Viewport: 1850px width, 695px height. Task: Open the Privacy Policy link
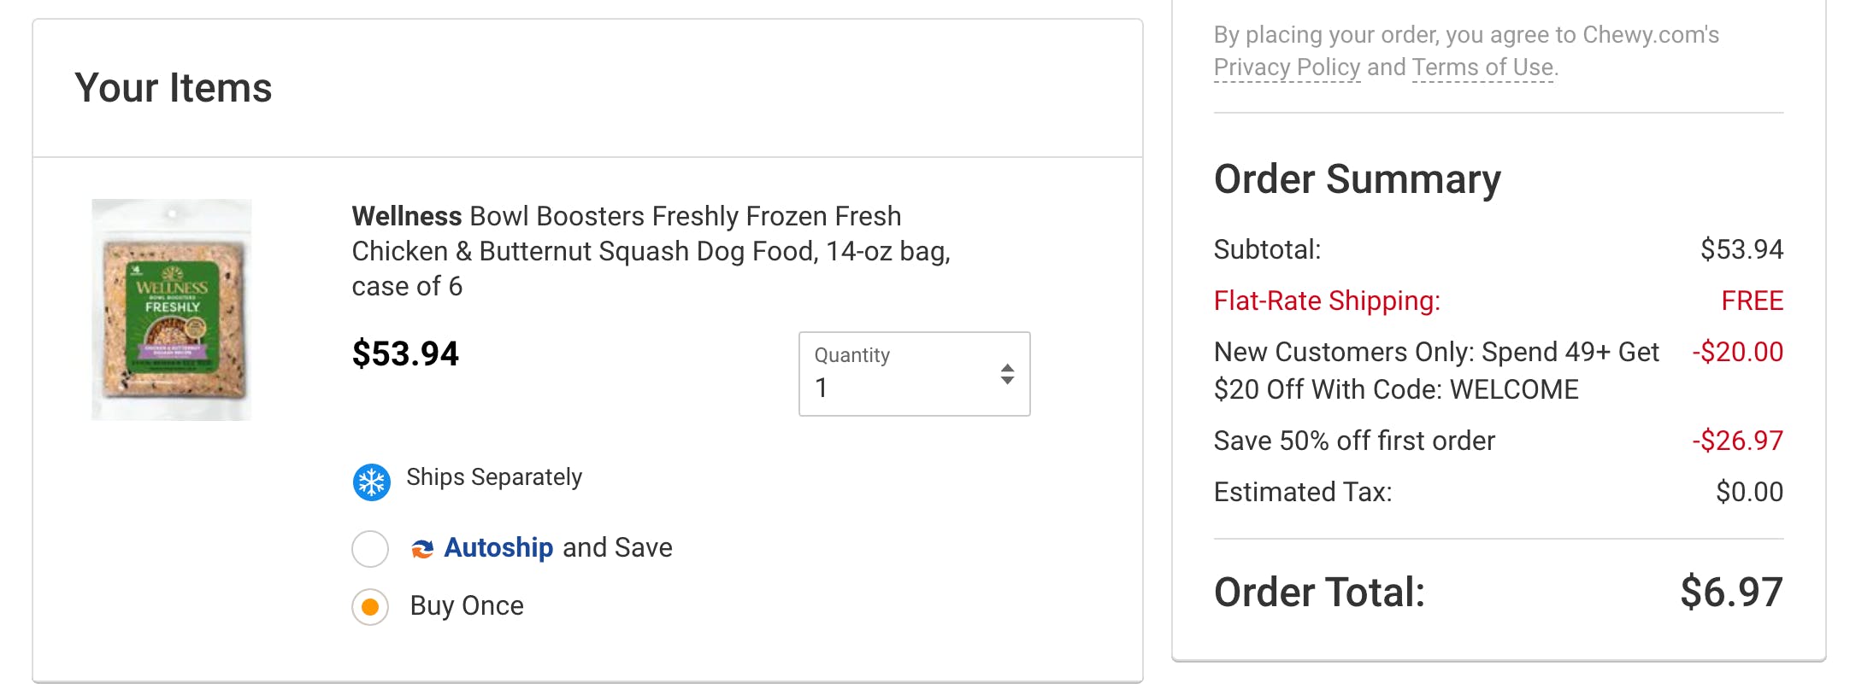[x=1287, y=67]
